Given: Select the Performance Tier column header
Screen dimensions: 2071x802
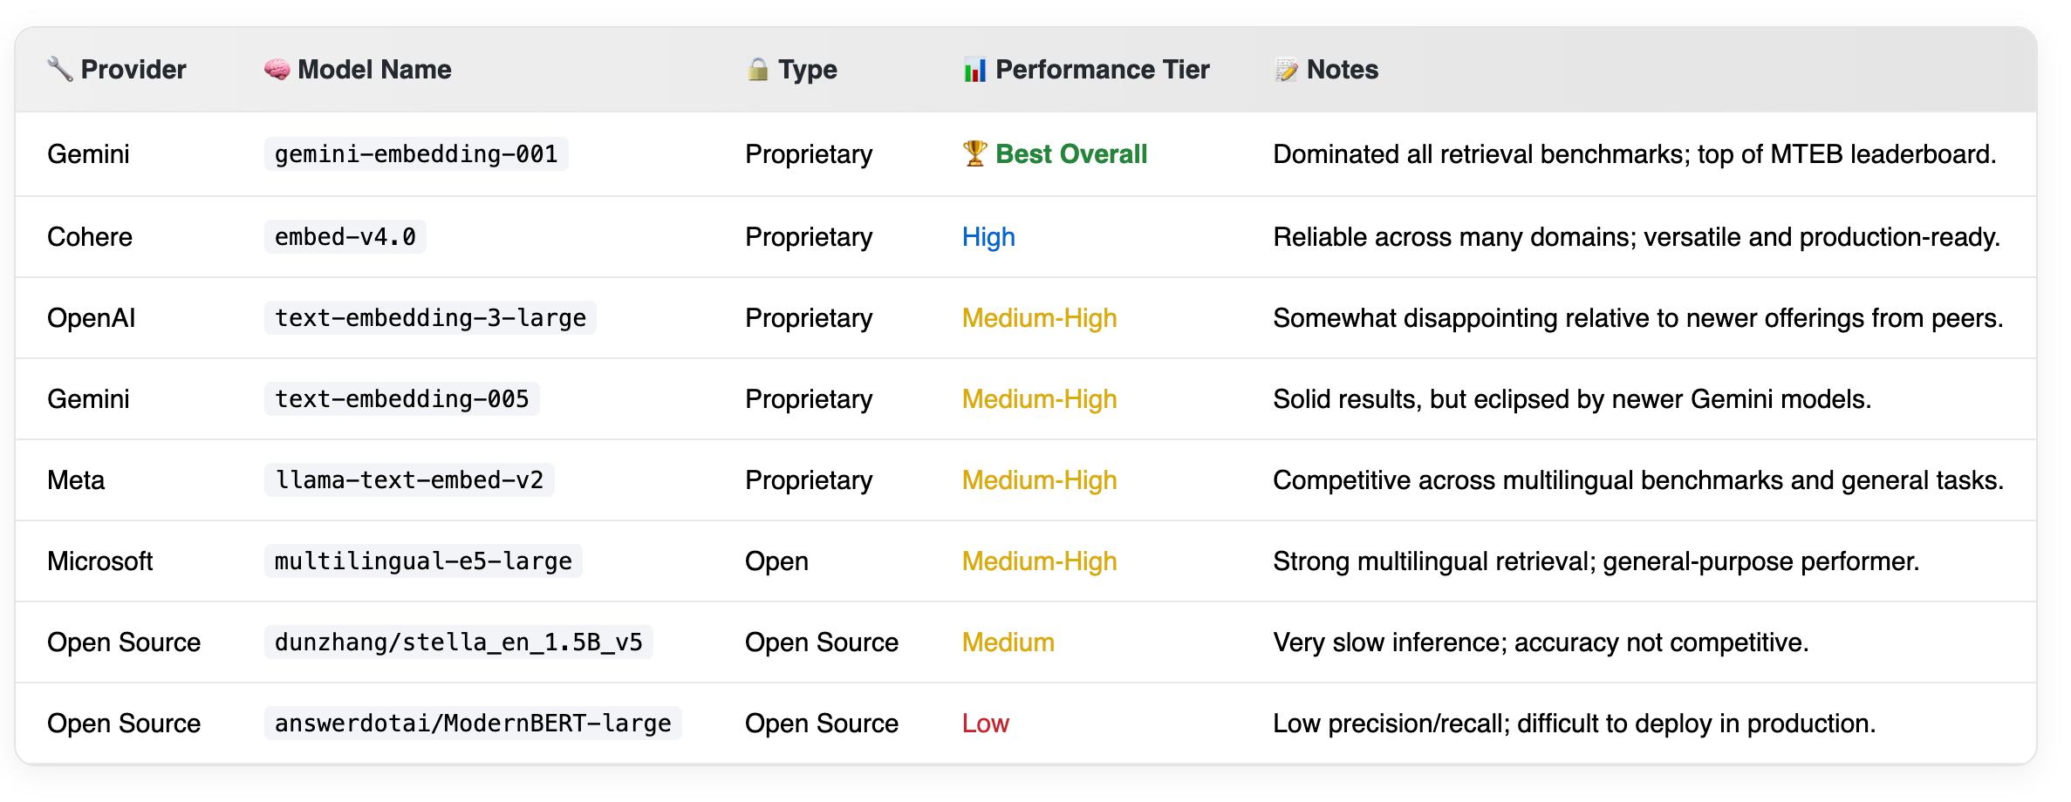Looking at the screenshot, I should (x=1102, y=69).
